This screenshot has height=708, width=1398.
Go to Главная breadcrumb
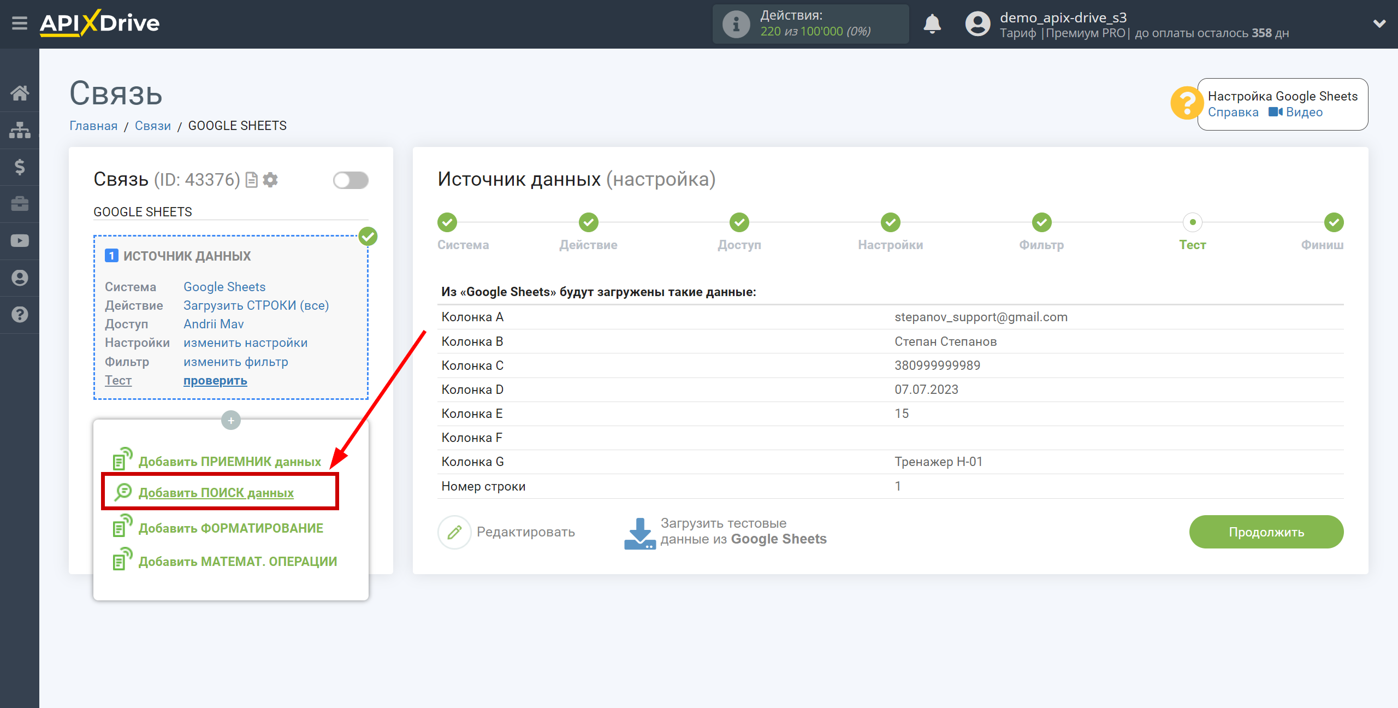coord(93,126)
